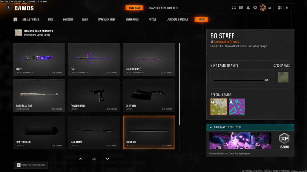Select the locked purple-teal special camo
This screenshot has width=307, height=172.
click(237, 107)
